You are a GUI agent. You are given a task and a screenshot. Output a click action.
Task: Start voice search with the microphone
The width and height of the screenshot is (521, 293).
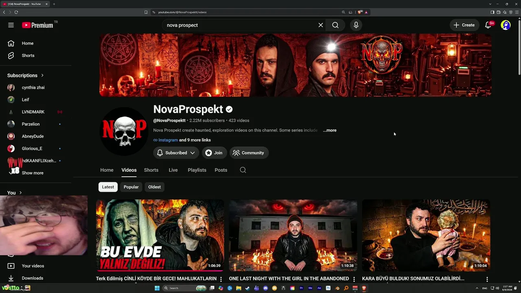coord(356,25)
